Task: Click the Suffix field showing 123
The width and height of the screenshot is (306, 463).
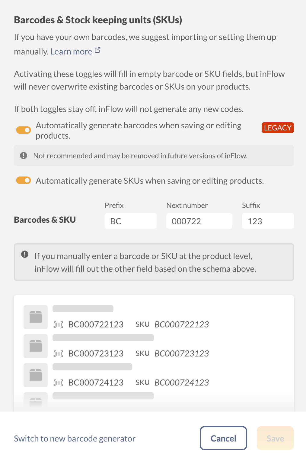Action: [267, 221]
